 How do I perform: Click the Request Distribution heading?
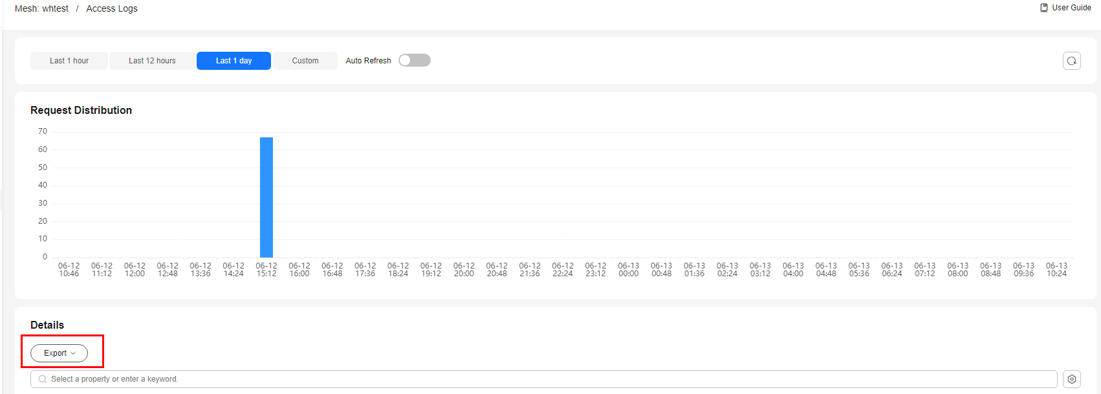point(81,110)
